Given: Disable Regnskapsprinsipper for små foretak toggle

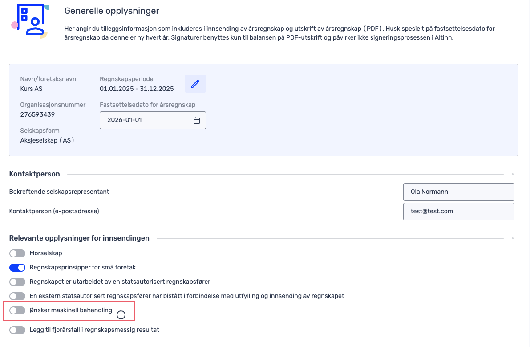Looking at the screenshot, I should pyautogui.click(x=17, y=268).
